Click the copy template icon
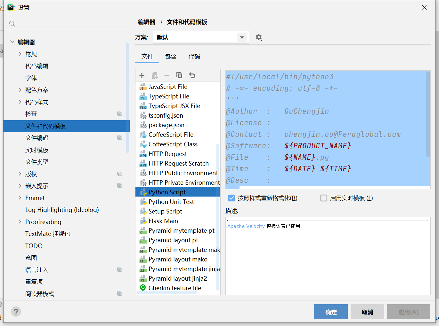The image size is (439, 326). (179, 75)
